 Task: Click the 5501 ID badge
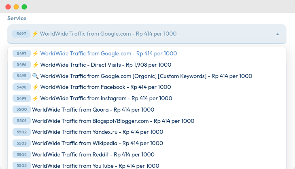pos(21,121)
